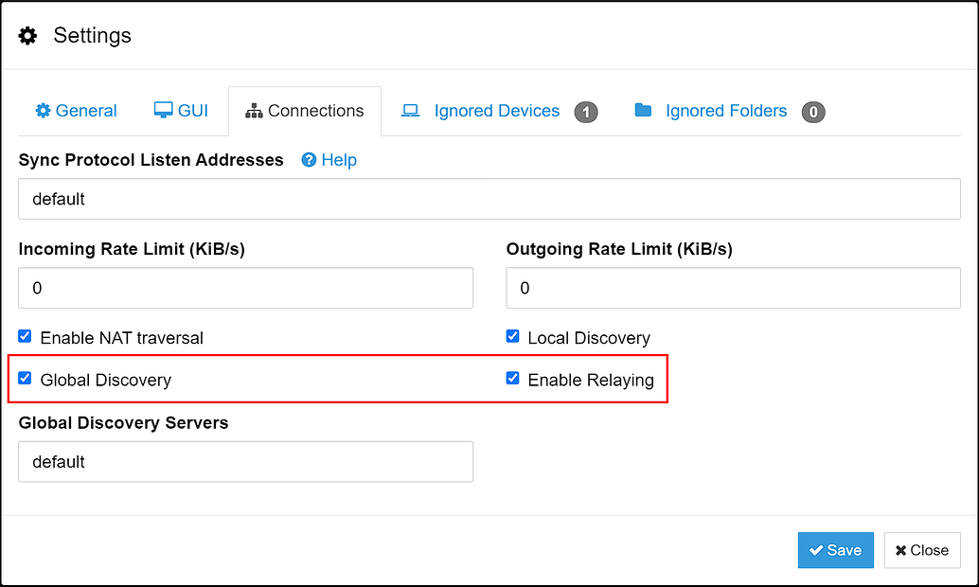Toggle the Global Discovery checkbox
979x587 pixels.
point(25,378)
